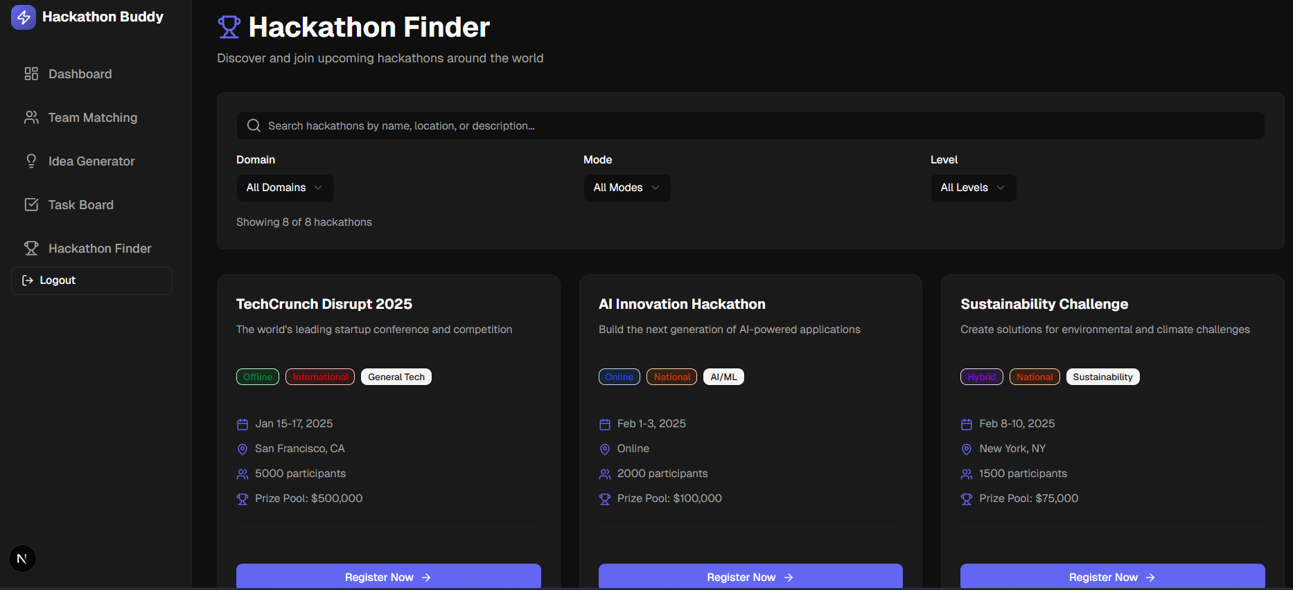The image size is (1293, 590).
Task: Click calendar icon next to Feb 8-10, 2025
Action: (967, 424)
